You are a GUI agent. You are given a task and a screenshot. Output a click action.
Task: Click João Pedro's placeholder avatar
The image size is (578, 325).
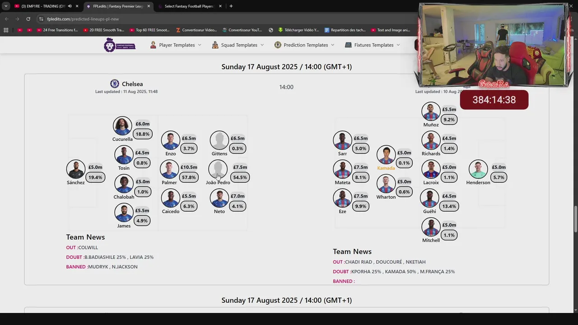tap(218, 169)
